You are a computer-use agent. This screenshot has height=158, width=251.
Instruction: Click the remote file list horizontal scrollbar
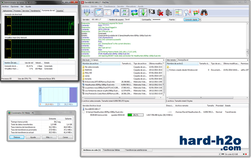201,98
